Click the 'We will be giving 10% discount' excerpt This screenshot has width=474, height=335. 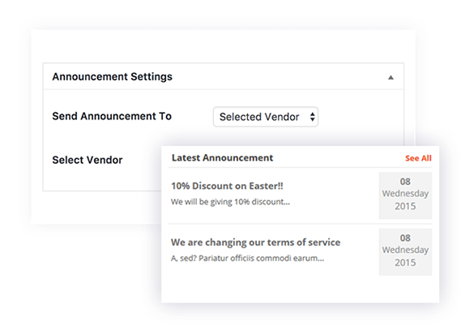(x=230, y=202)
